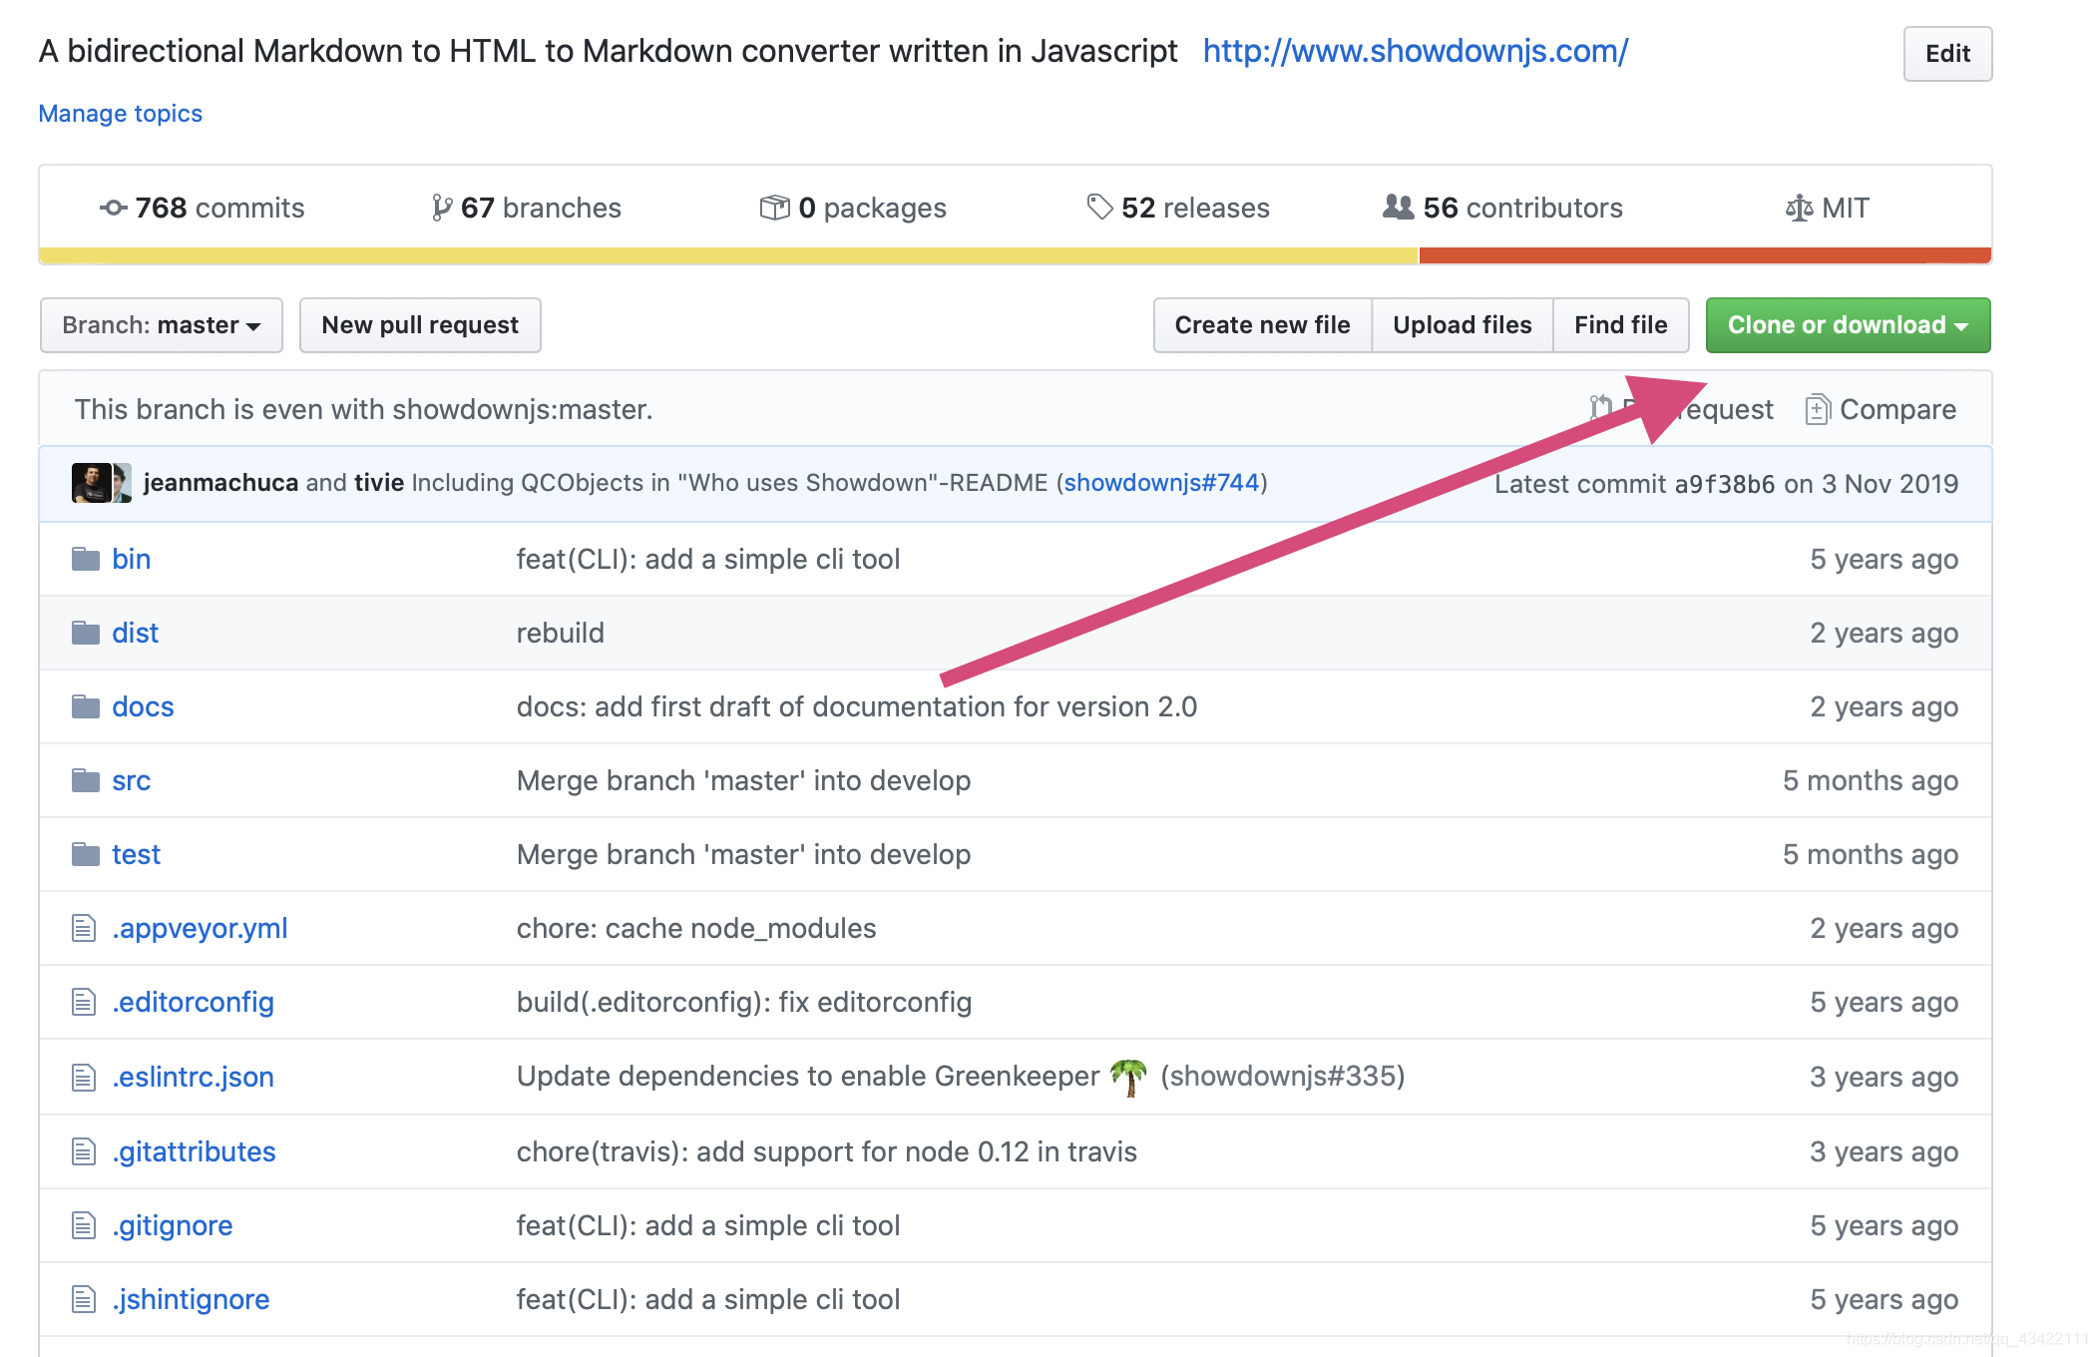Click the releases tag icon
Viewport: 2097px width, 1357px height.
click(x=1099, y=208)
